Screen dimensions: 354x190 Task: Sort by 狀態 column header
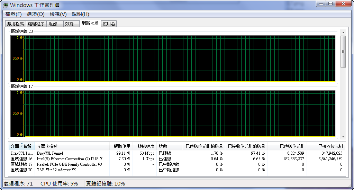170,146
